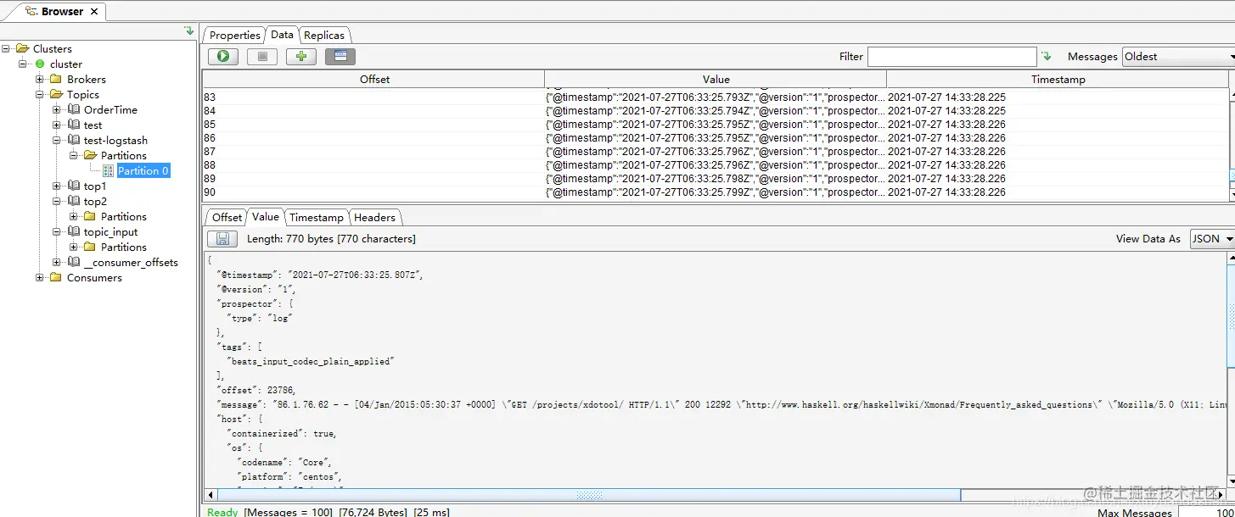Image resolution: width=1235 pixels, height=517 pixels.
Task: Click the Topics open folder icon
Action: [56, 94]
